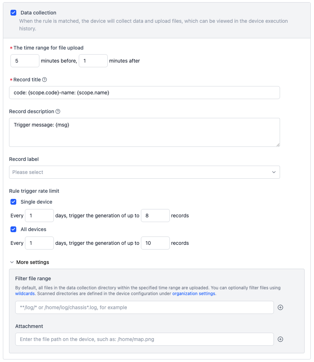Click the Record description resize handle

coord(278,145)
